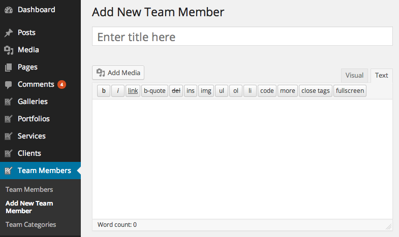
Task: Click the Pages sidebar icon
Action: [8, 67]
